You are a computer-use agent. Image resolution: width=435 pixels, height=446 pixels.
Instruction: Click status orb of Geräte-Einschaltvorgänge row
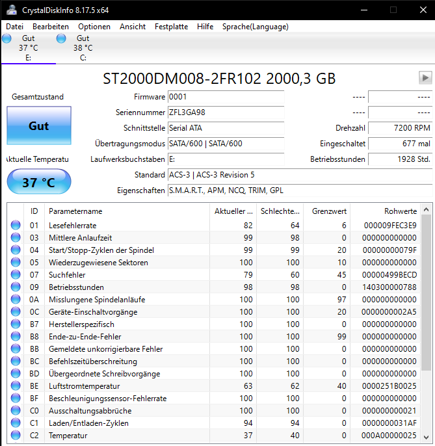16,312
